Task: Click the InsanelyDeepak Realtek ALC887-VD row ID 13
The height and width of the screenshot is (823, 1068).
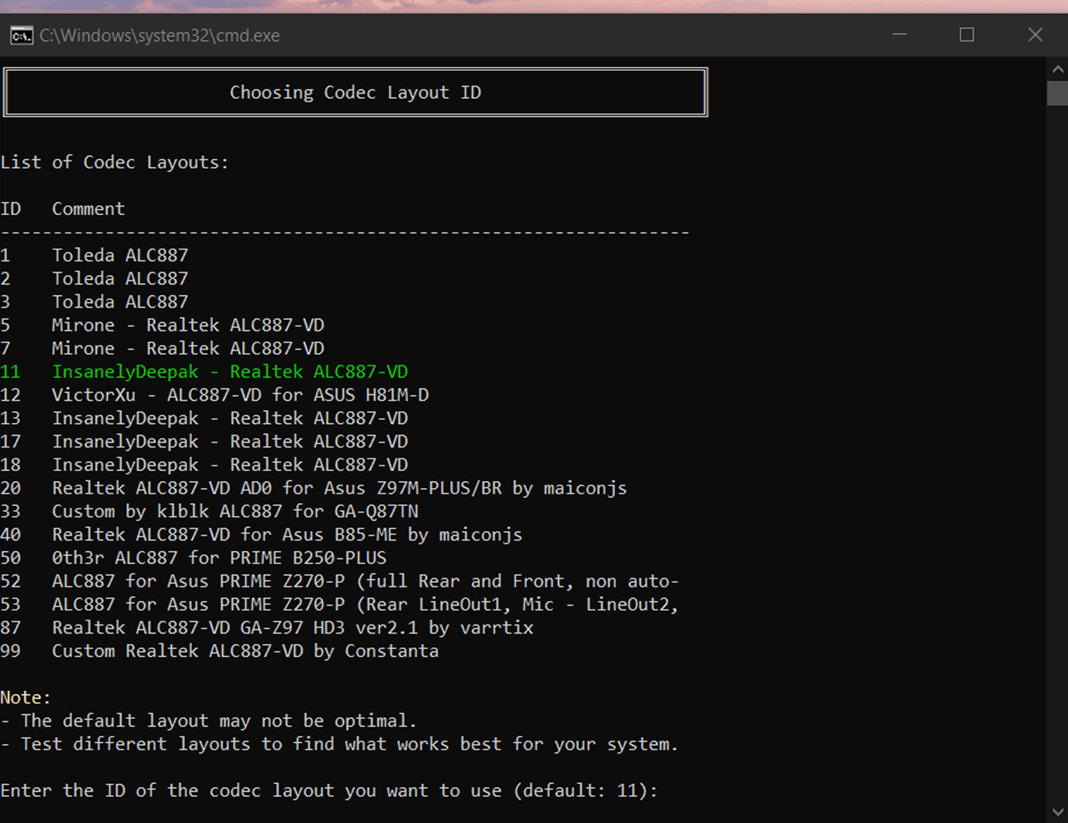Action: click(x=204, y=418)
